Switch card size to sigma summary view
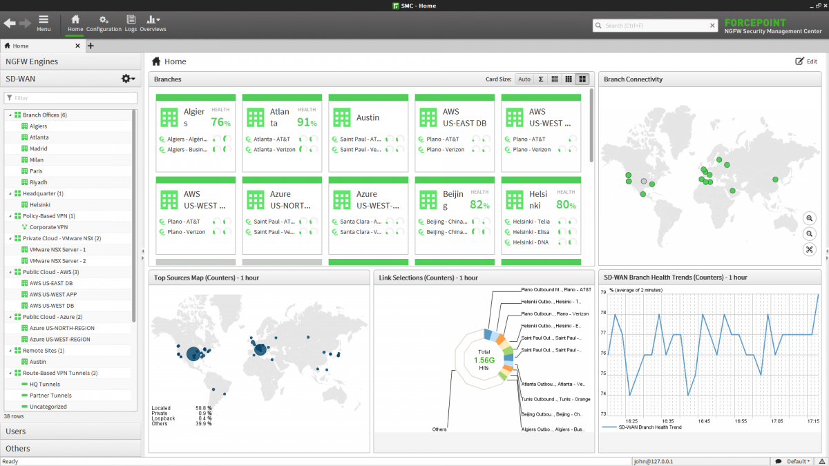 [x=540, y=79]
